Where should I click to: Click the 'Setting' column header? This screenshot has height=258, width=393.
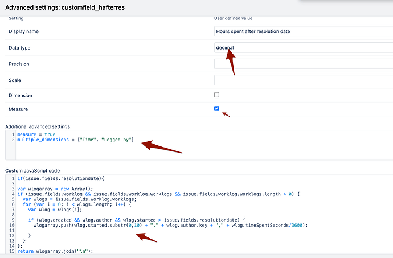tap(16, 18)
